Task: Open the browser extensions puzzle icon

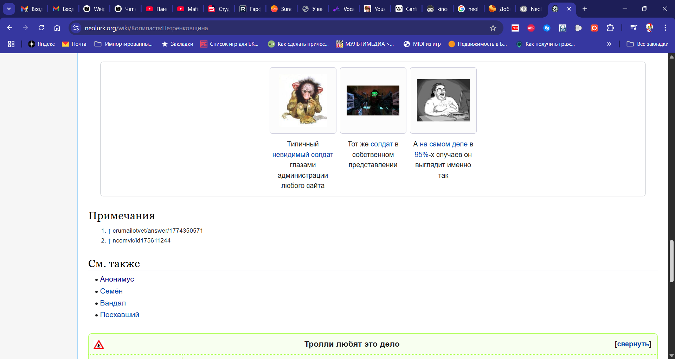Action: [610, 28]
